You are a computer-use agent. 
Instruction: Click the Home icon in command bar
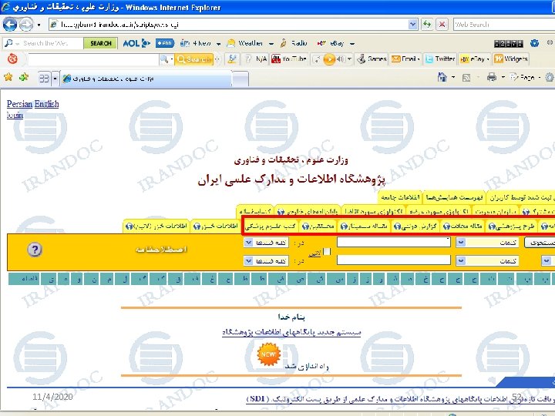click(x=442, y=77)
